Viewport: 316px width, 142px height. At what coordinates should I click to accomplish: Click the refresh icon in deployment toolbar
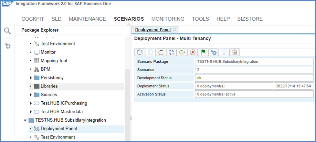pyautogui.click(x=161, y=52)
